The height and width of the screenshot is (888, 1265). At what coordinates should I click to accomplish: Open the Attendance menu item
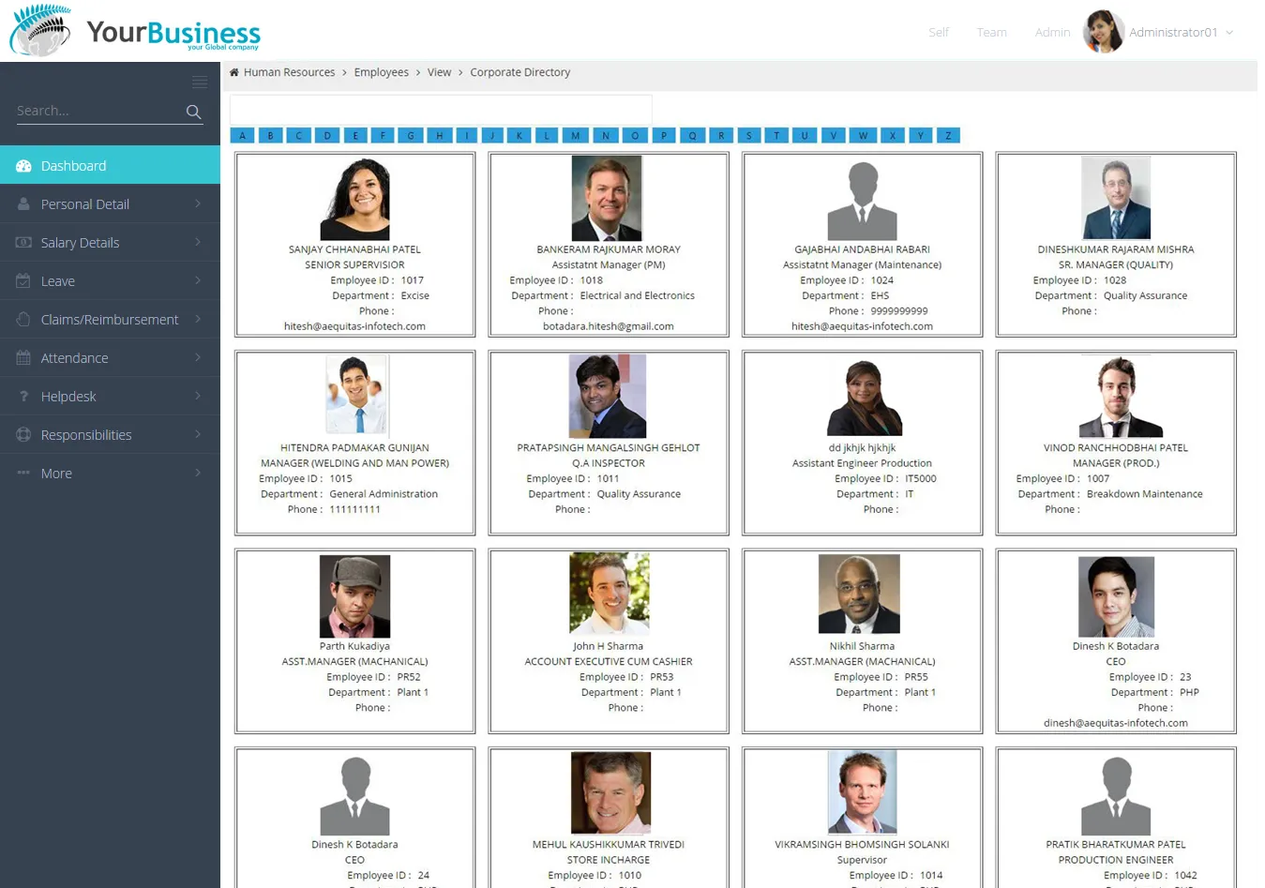[x=110, y=357]
